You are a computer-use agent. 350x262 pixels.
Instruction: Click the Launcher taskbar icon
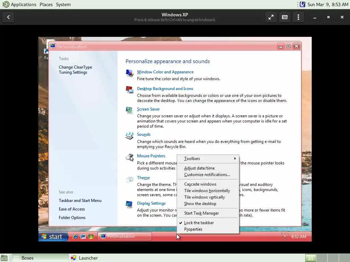(x=73, y=258)
